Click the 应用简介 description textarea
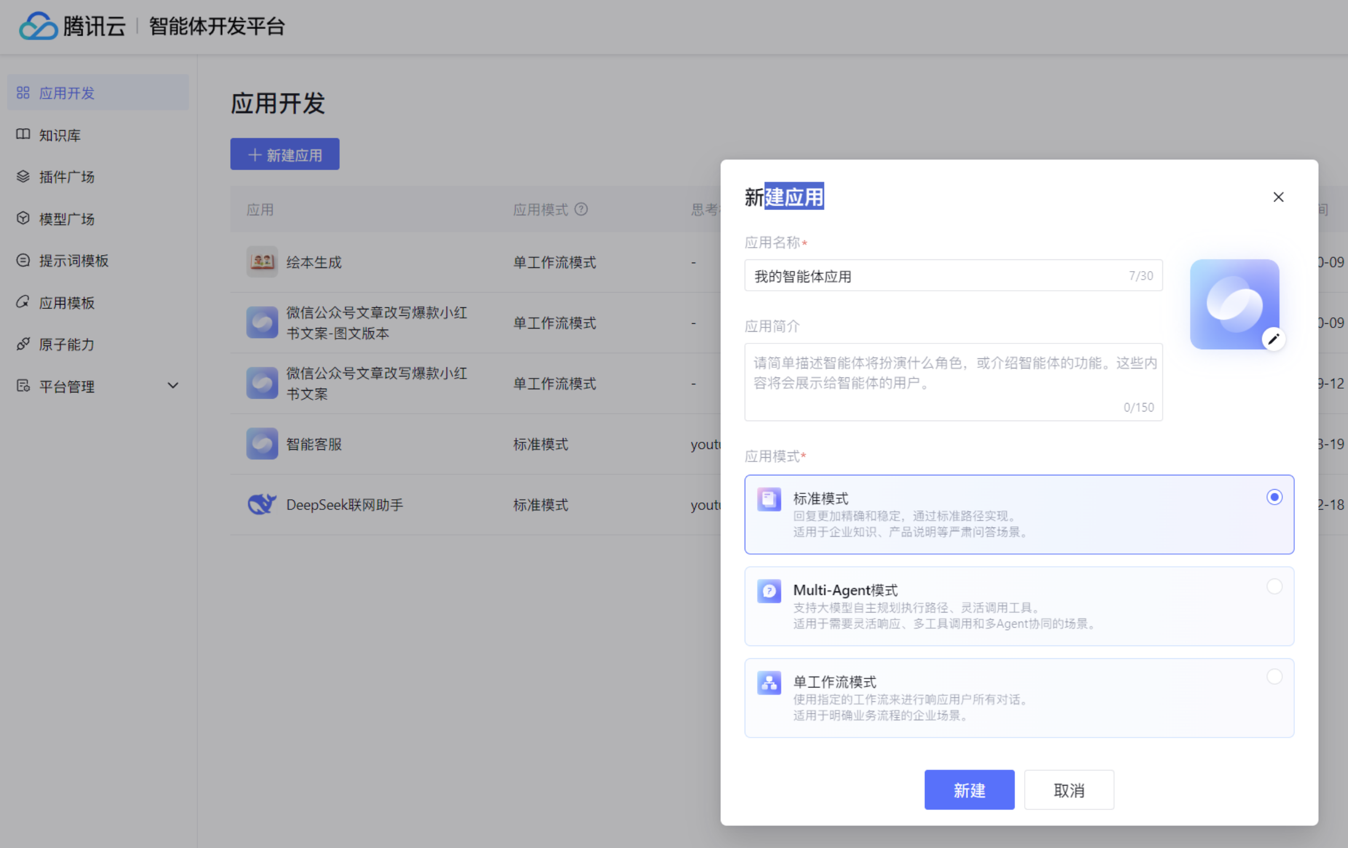 953,382
